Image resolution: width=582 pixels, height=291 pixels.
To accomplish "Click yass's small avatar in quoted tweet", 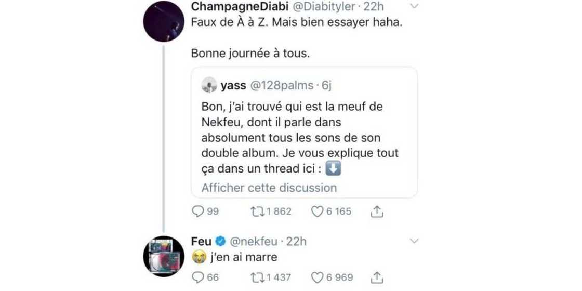I will point(208,85).
